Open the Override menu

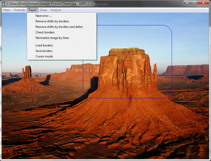[19, 10]
